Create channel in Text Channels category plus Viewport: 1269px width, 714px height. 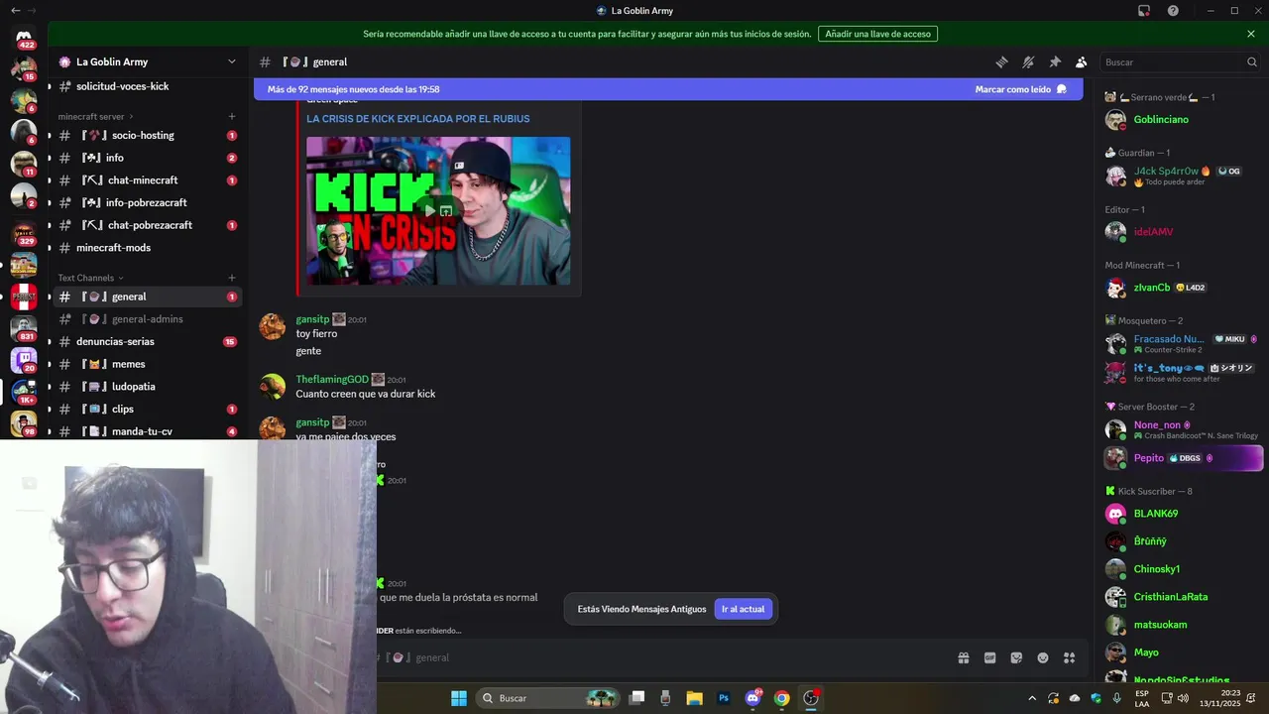[232, 278]
